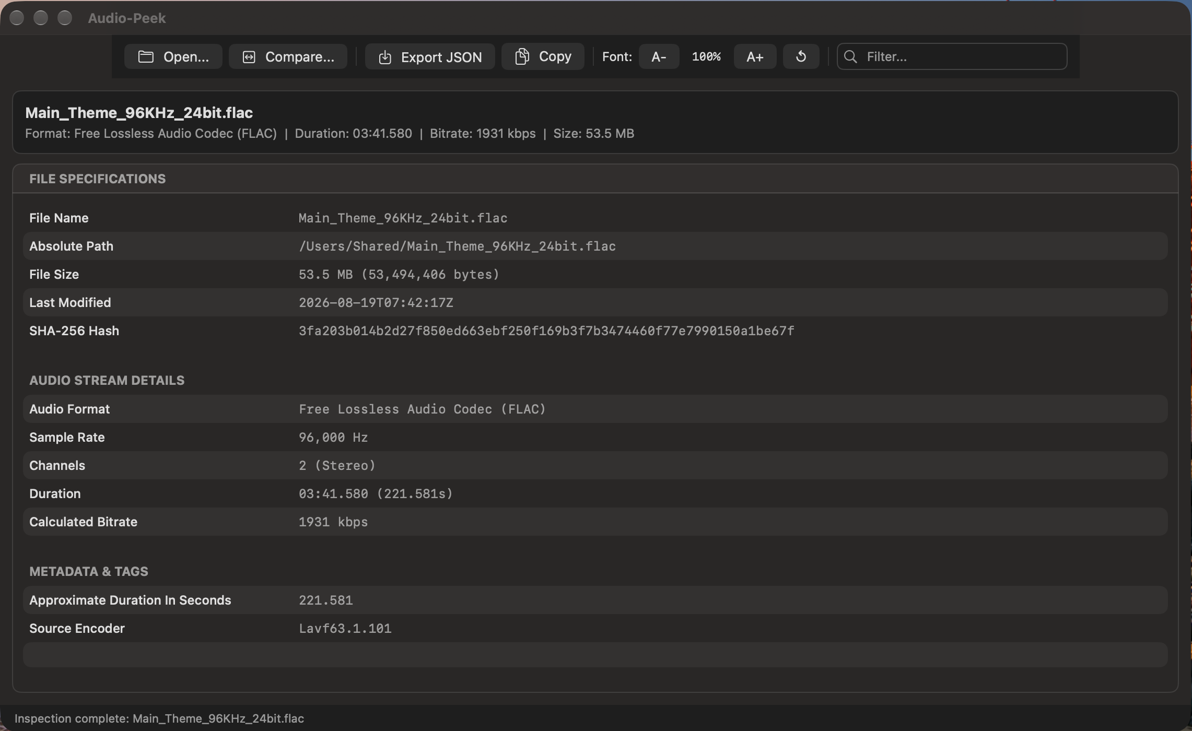The height and width of the screenshot is (731, 1192).
Task: Select the SHA-256 Hash value
Action: (546, 331)
